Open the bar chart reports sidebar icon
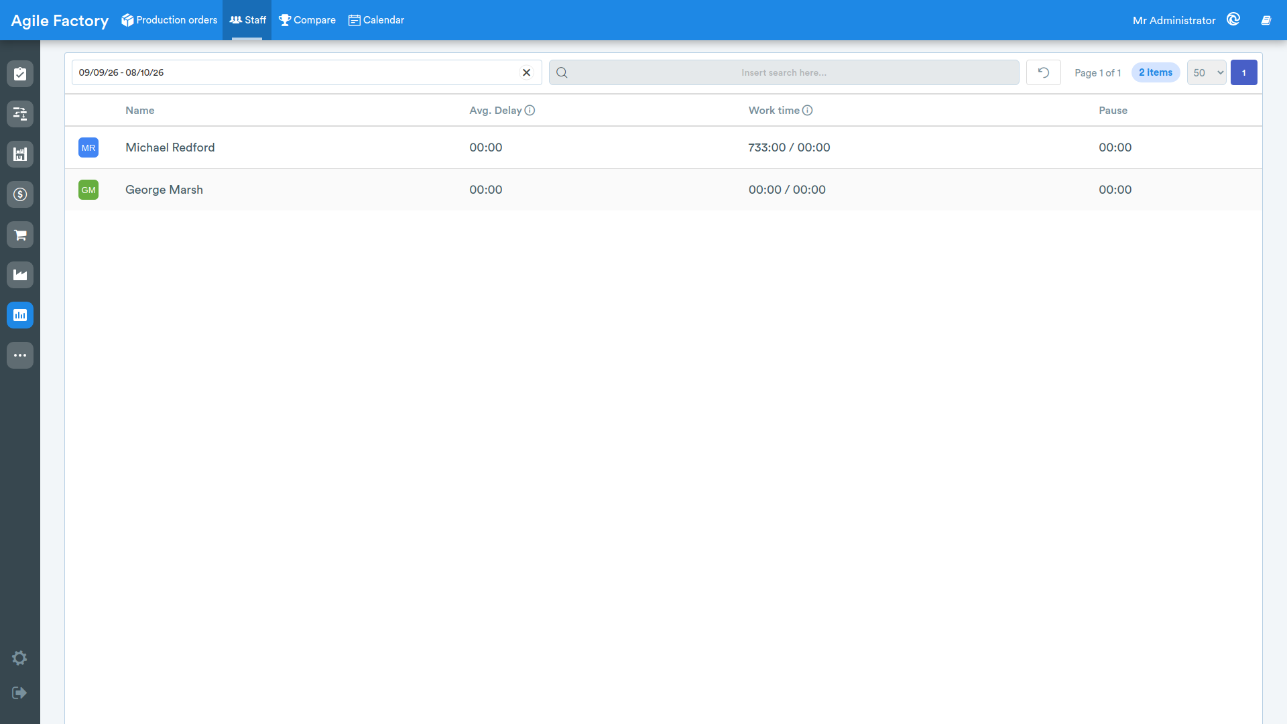This screenshot has height=724, width=1287. pyautogui.click(x=20, y=315)
